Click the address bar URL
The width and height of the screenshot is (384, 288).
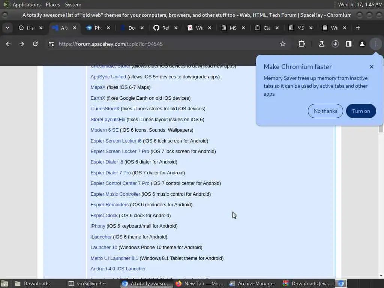pos(111,44)
